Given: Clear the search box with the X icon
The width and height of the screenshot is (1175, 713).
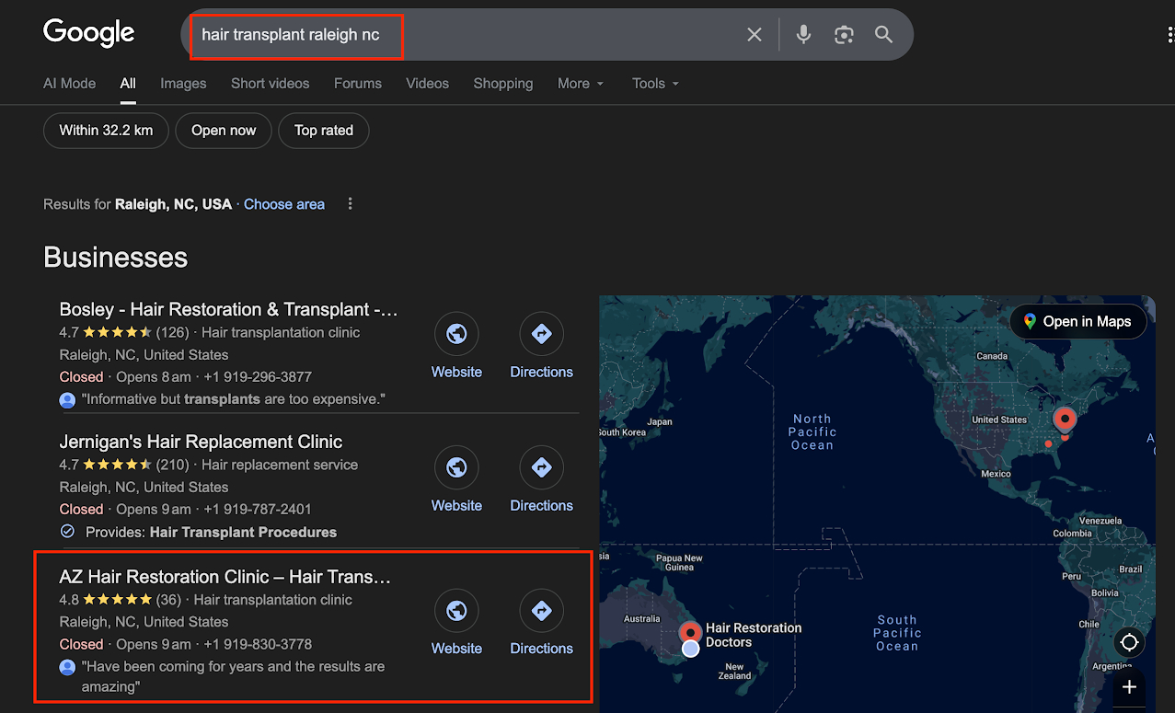Looking at the screenshot, I should tap(755, 35).
